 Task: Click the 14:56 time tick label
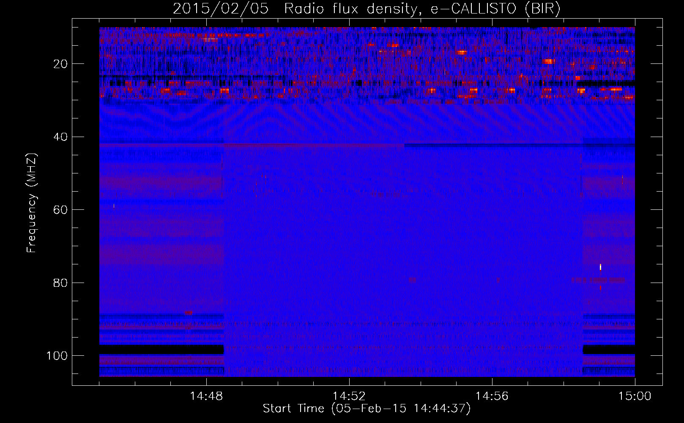(x=492, y=396)
